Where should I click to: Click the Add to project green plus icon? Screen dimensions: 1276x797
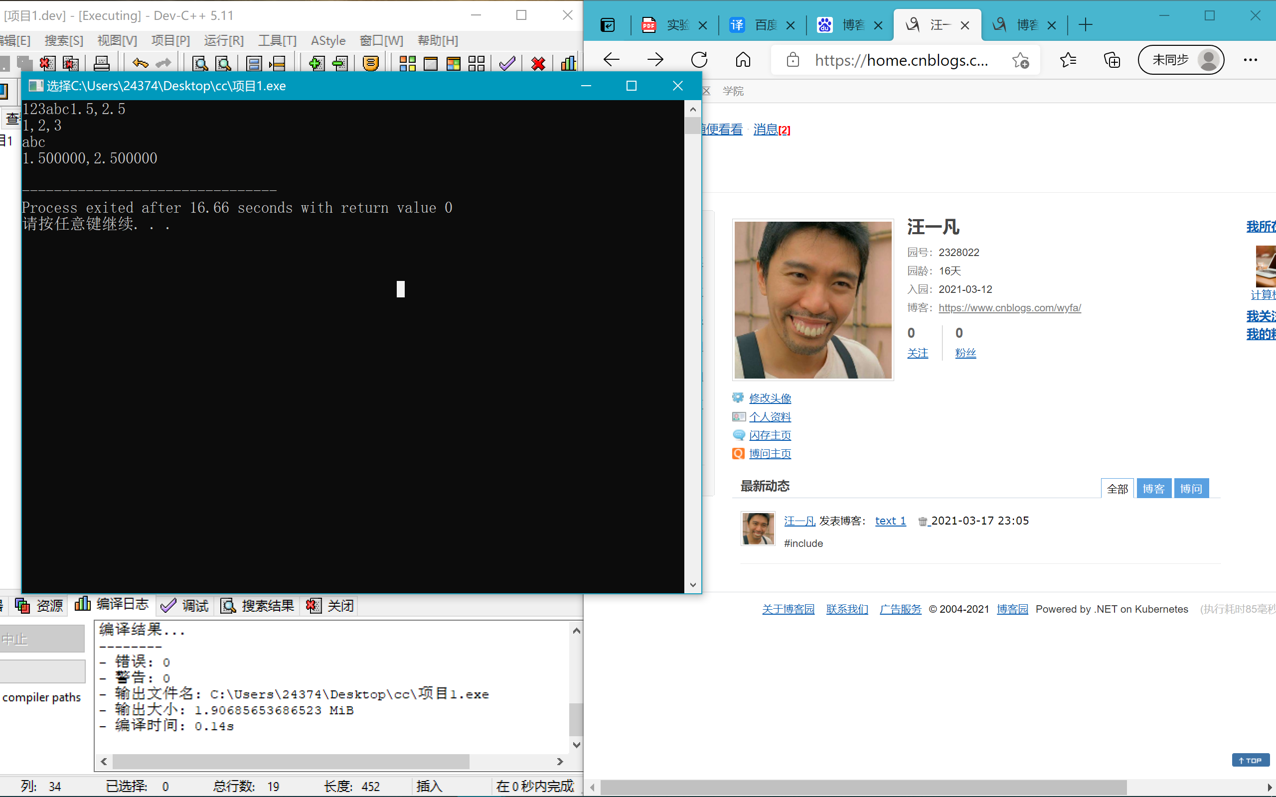[316, 63]
